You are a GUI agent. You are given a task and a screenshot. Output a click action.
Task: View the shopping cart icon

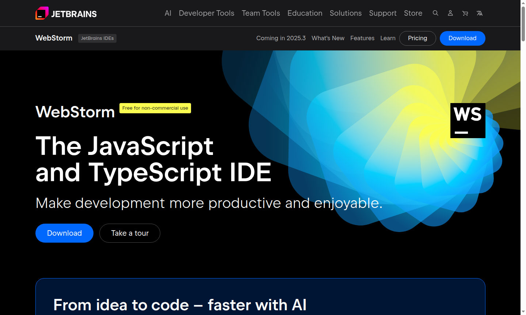(x=465, y=13)
